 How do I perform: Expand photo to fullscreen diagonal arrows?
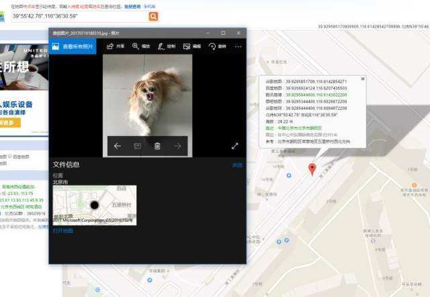(x=234, y=146)
